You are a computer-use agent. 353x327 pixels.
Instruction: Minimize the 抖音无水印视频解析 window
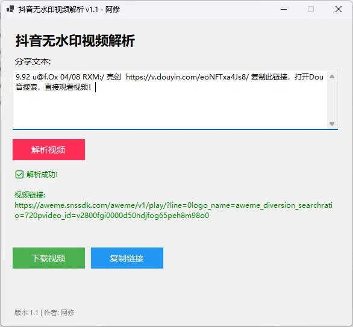[284, 9]
